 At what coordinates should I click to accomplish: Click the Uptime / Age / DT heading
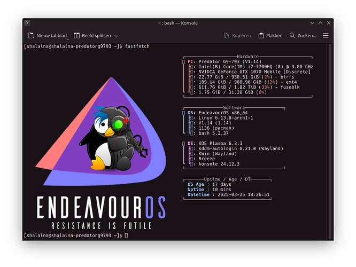[227, 179]
